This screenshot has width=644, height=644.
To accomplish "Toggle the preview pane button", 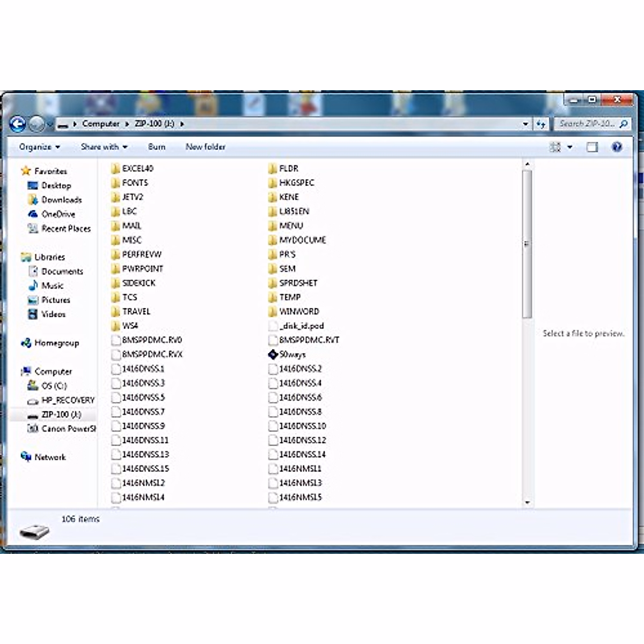I will pyautogui.click(x=592, y=147).
